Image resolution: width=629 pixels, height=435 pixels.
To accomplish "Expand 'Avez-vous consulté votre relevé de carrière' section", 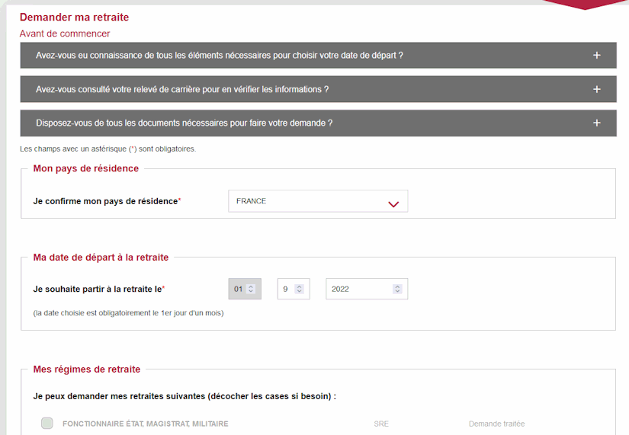I will 182,89.
